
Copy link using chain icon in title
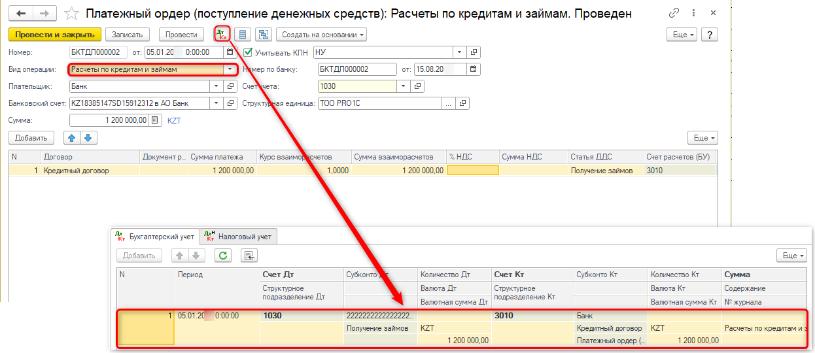(x=674, y=13)
